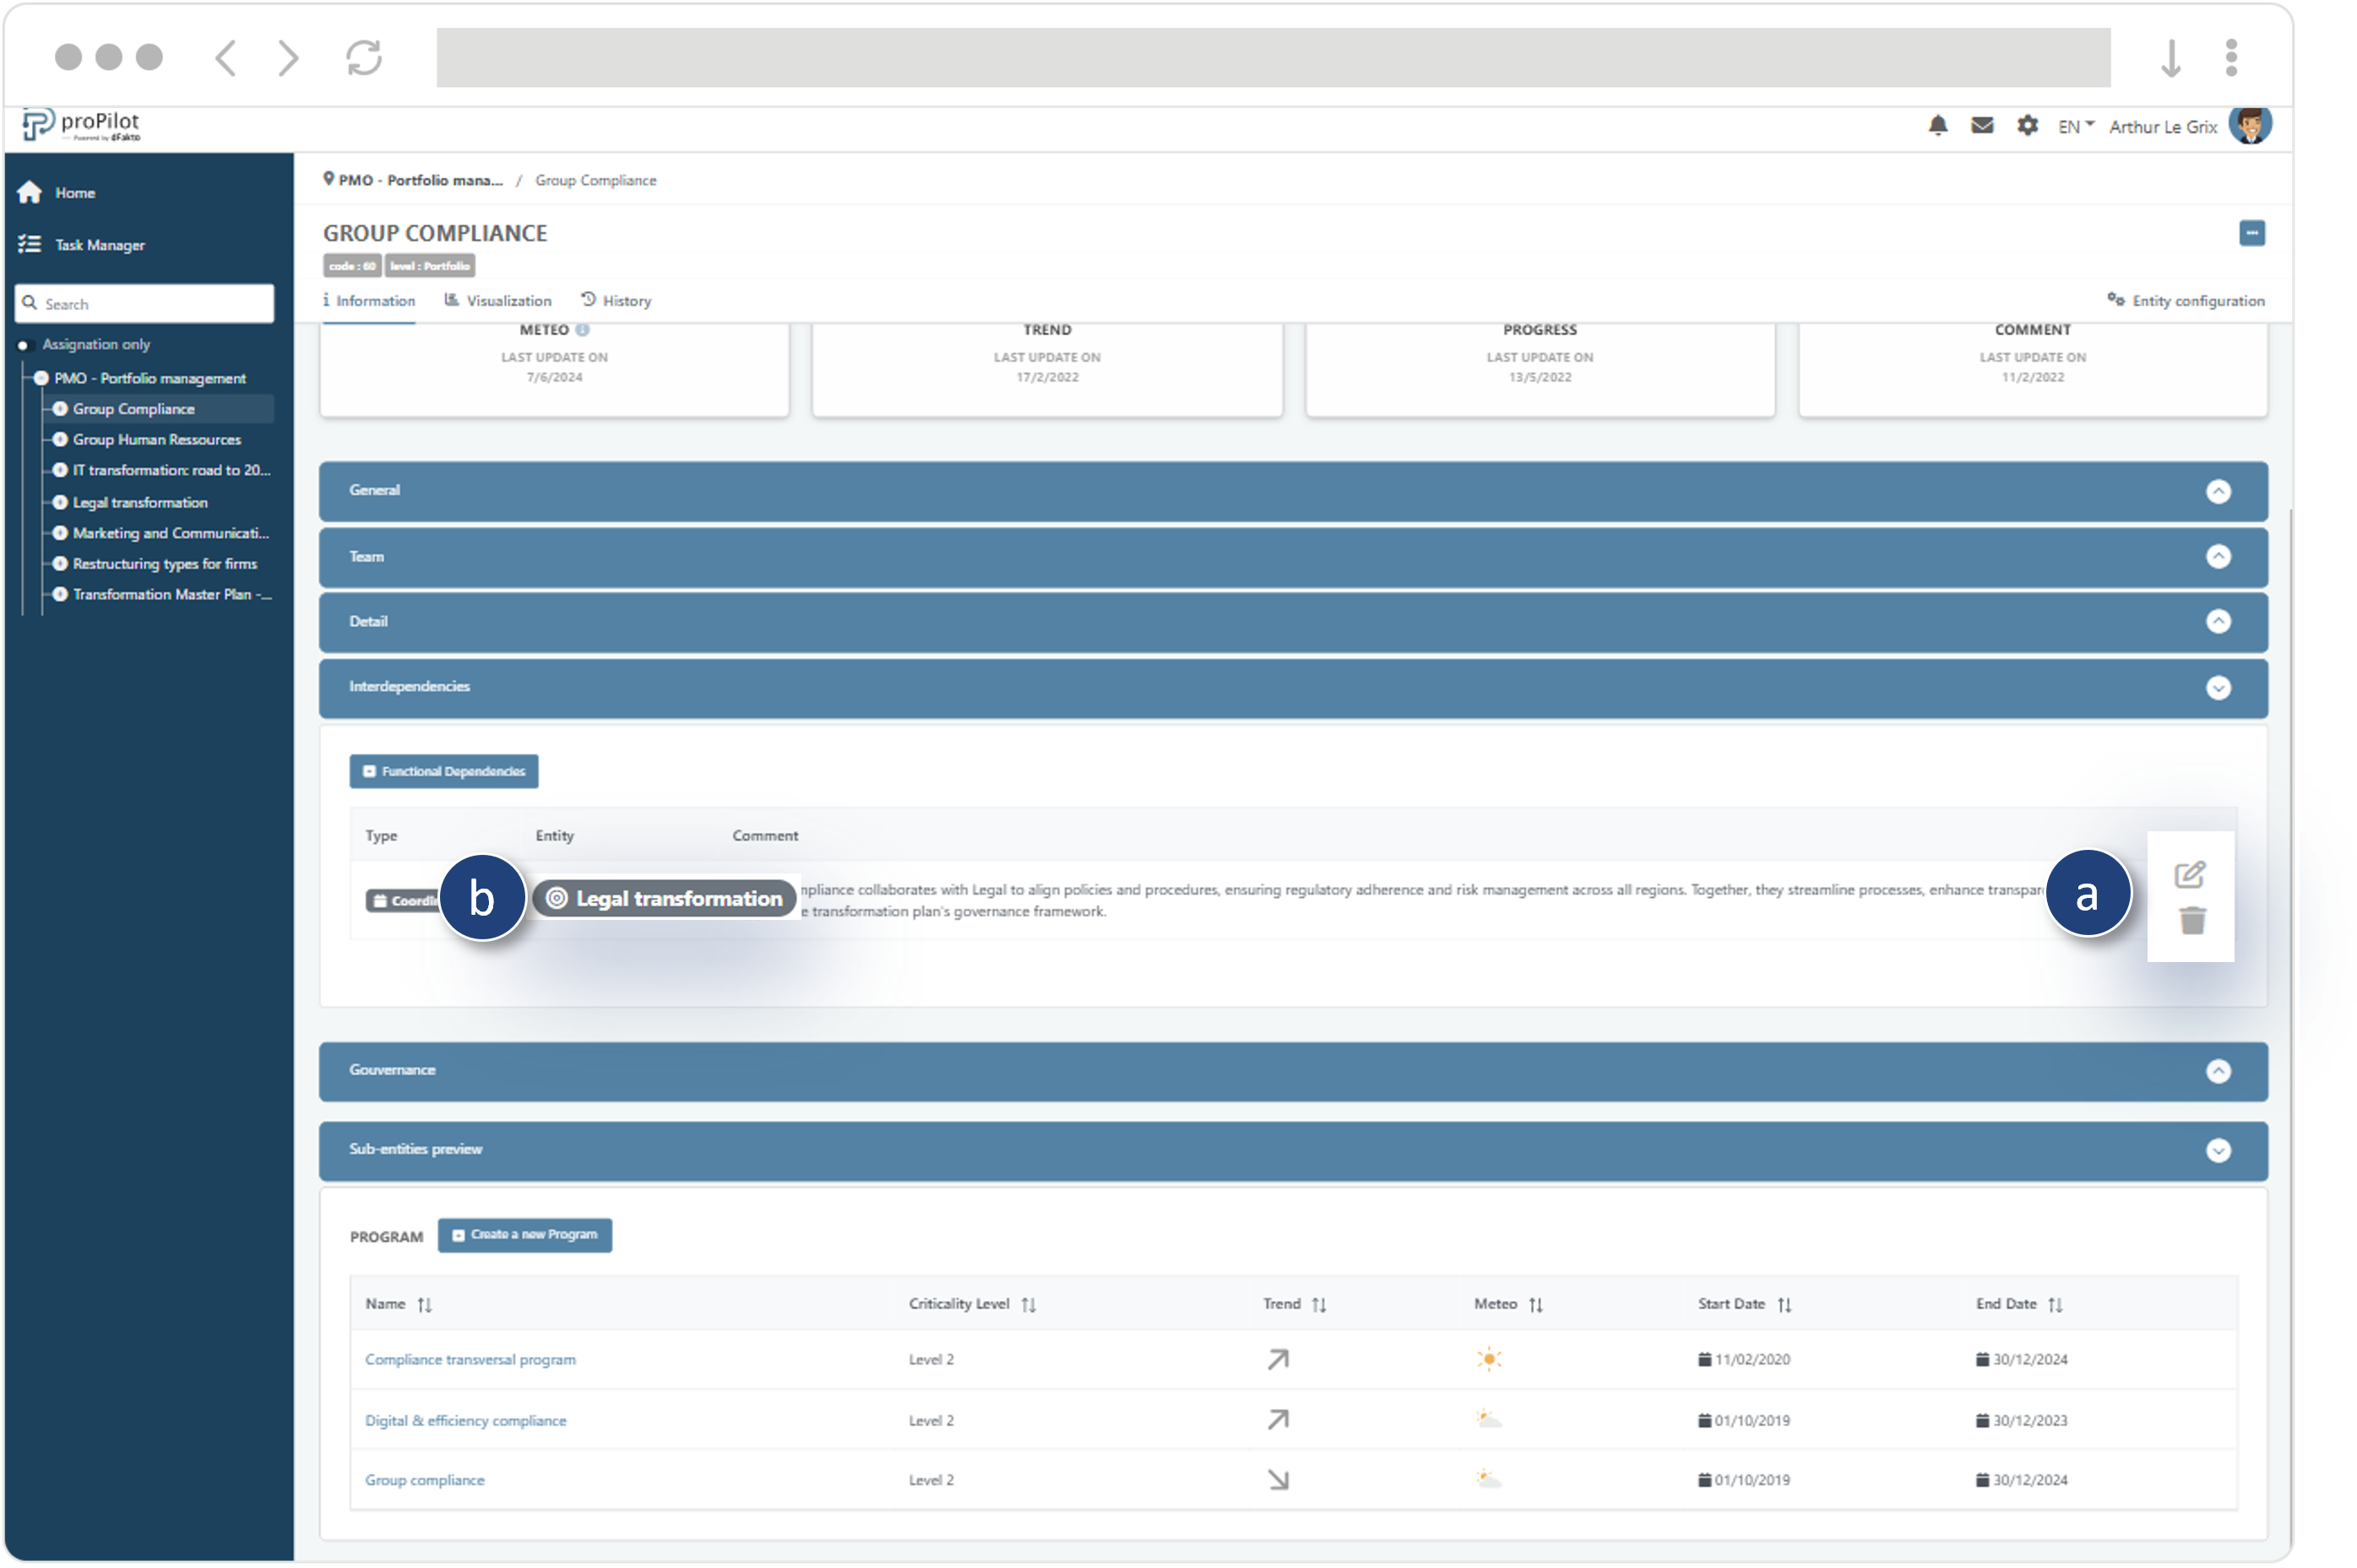Open the messages envelope icon
Image resolution: width=2357 pixels, height=1568 pixels.
[1982, 126]
